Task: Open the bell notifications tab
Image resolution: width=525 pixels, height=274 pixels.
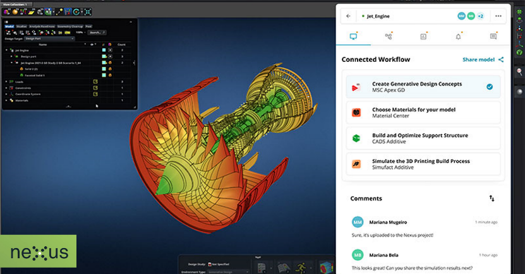Action: coord(459,36)
